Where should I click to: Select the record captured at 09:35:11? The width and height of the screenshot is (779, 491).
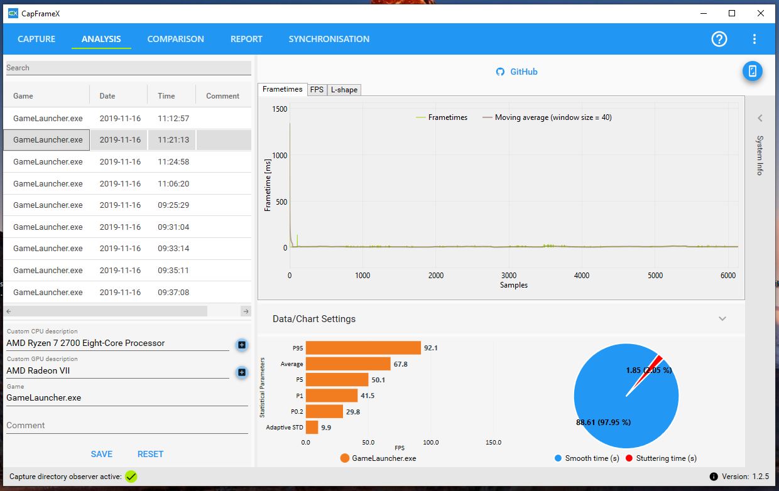(x=128, y=270)
